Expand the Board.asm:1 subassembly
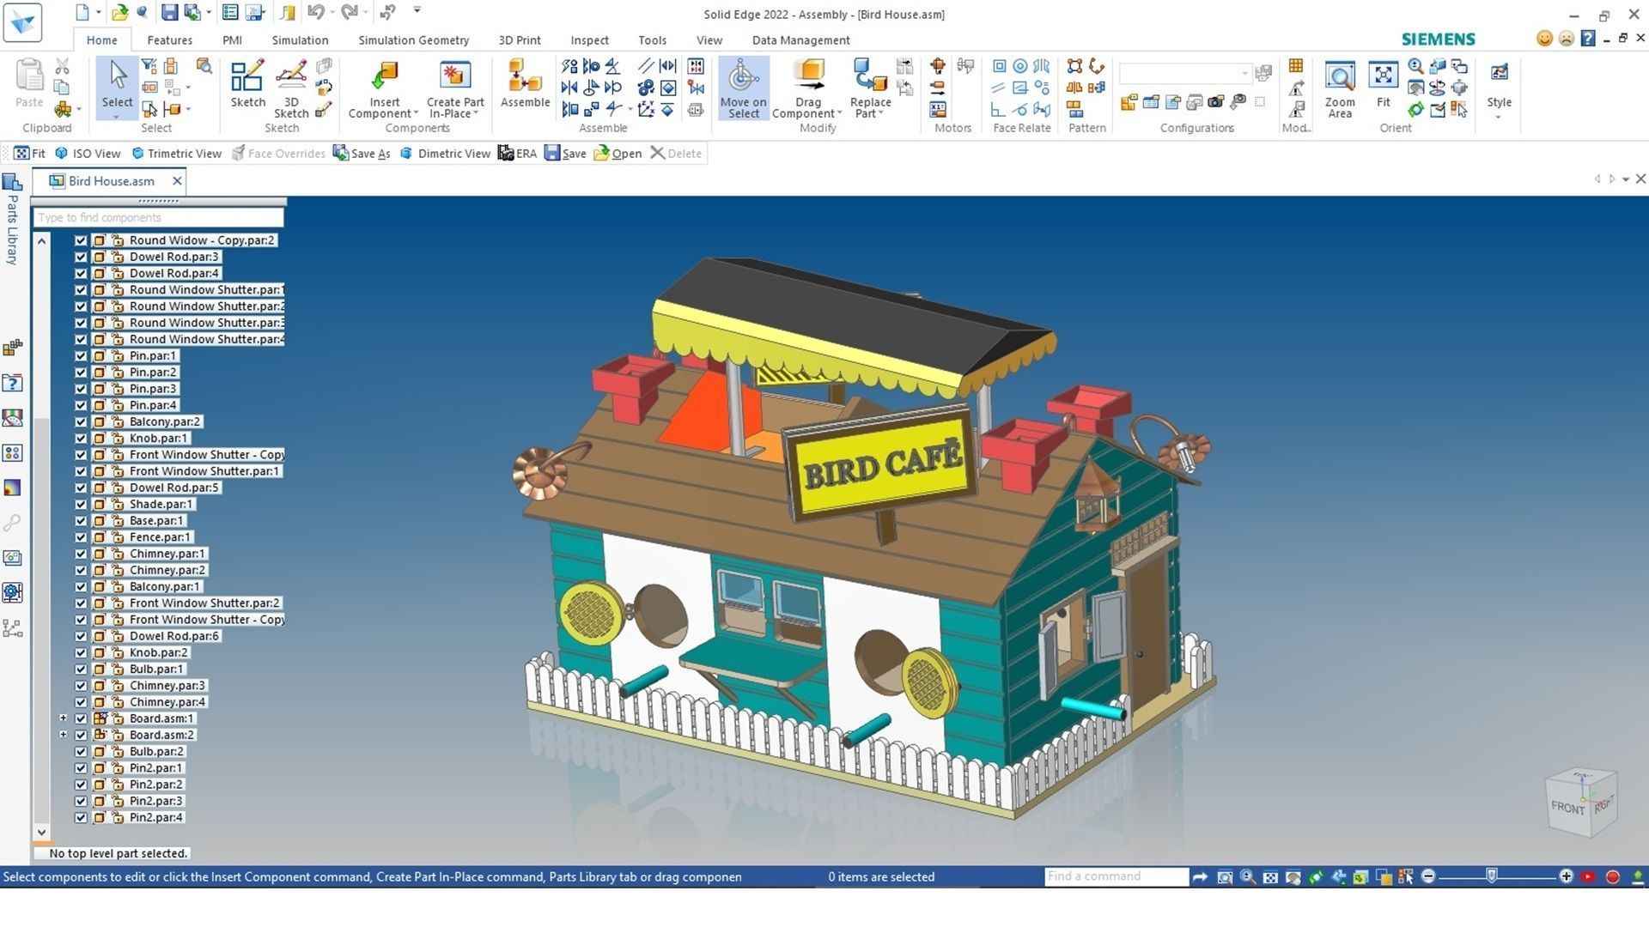Viewport: 1649px width, 927px height. point(64,718)
